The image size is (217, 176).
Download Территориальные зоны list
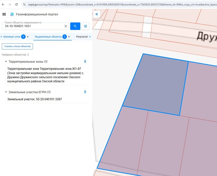click(x=85, y=61)
